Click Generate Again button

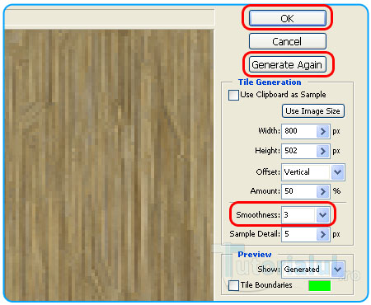[x=288, y=65]
